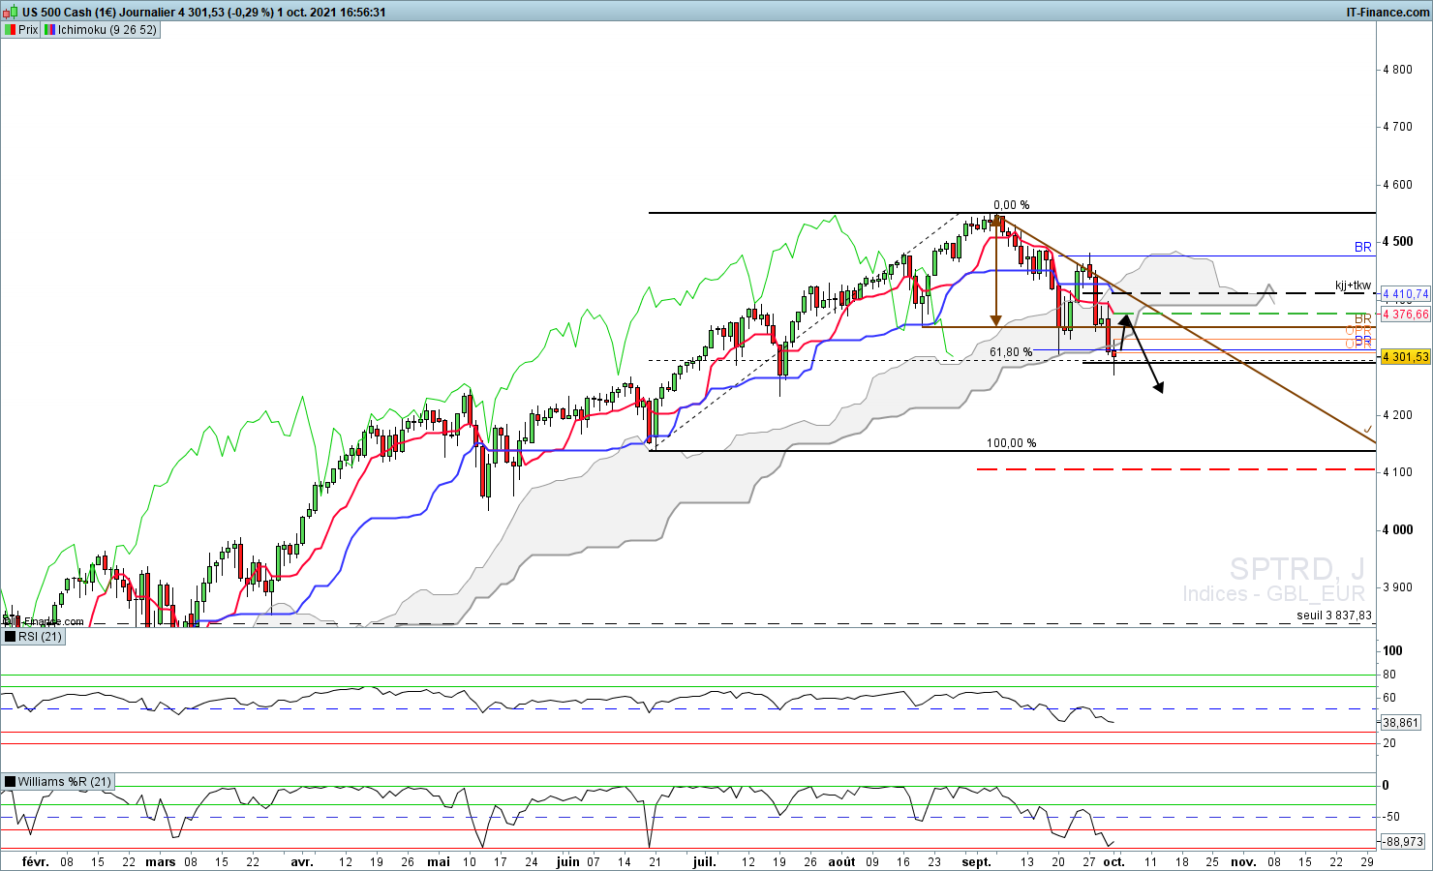This screenshot has height=871, width=1433.
Task: Open the Williams %R (21) indicator label
Action: [64, 782]
